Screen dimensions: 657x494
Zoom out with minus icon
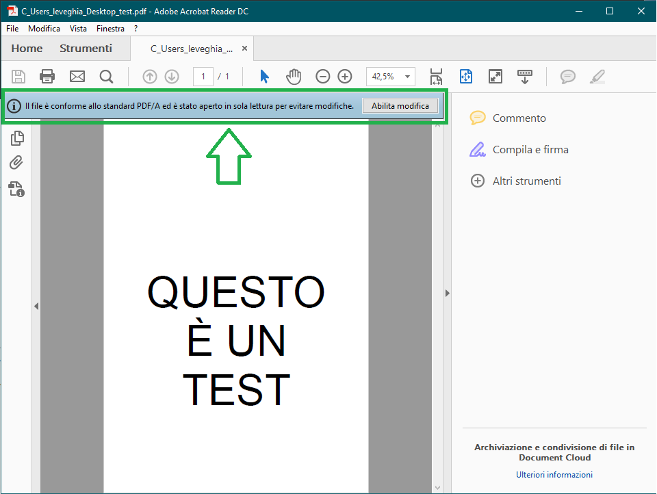point(322,77)
